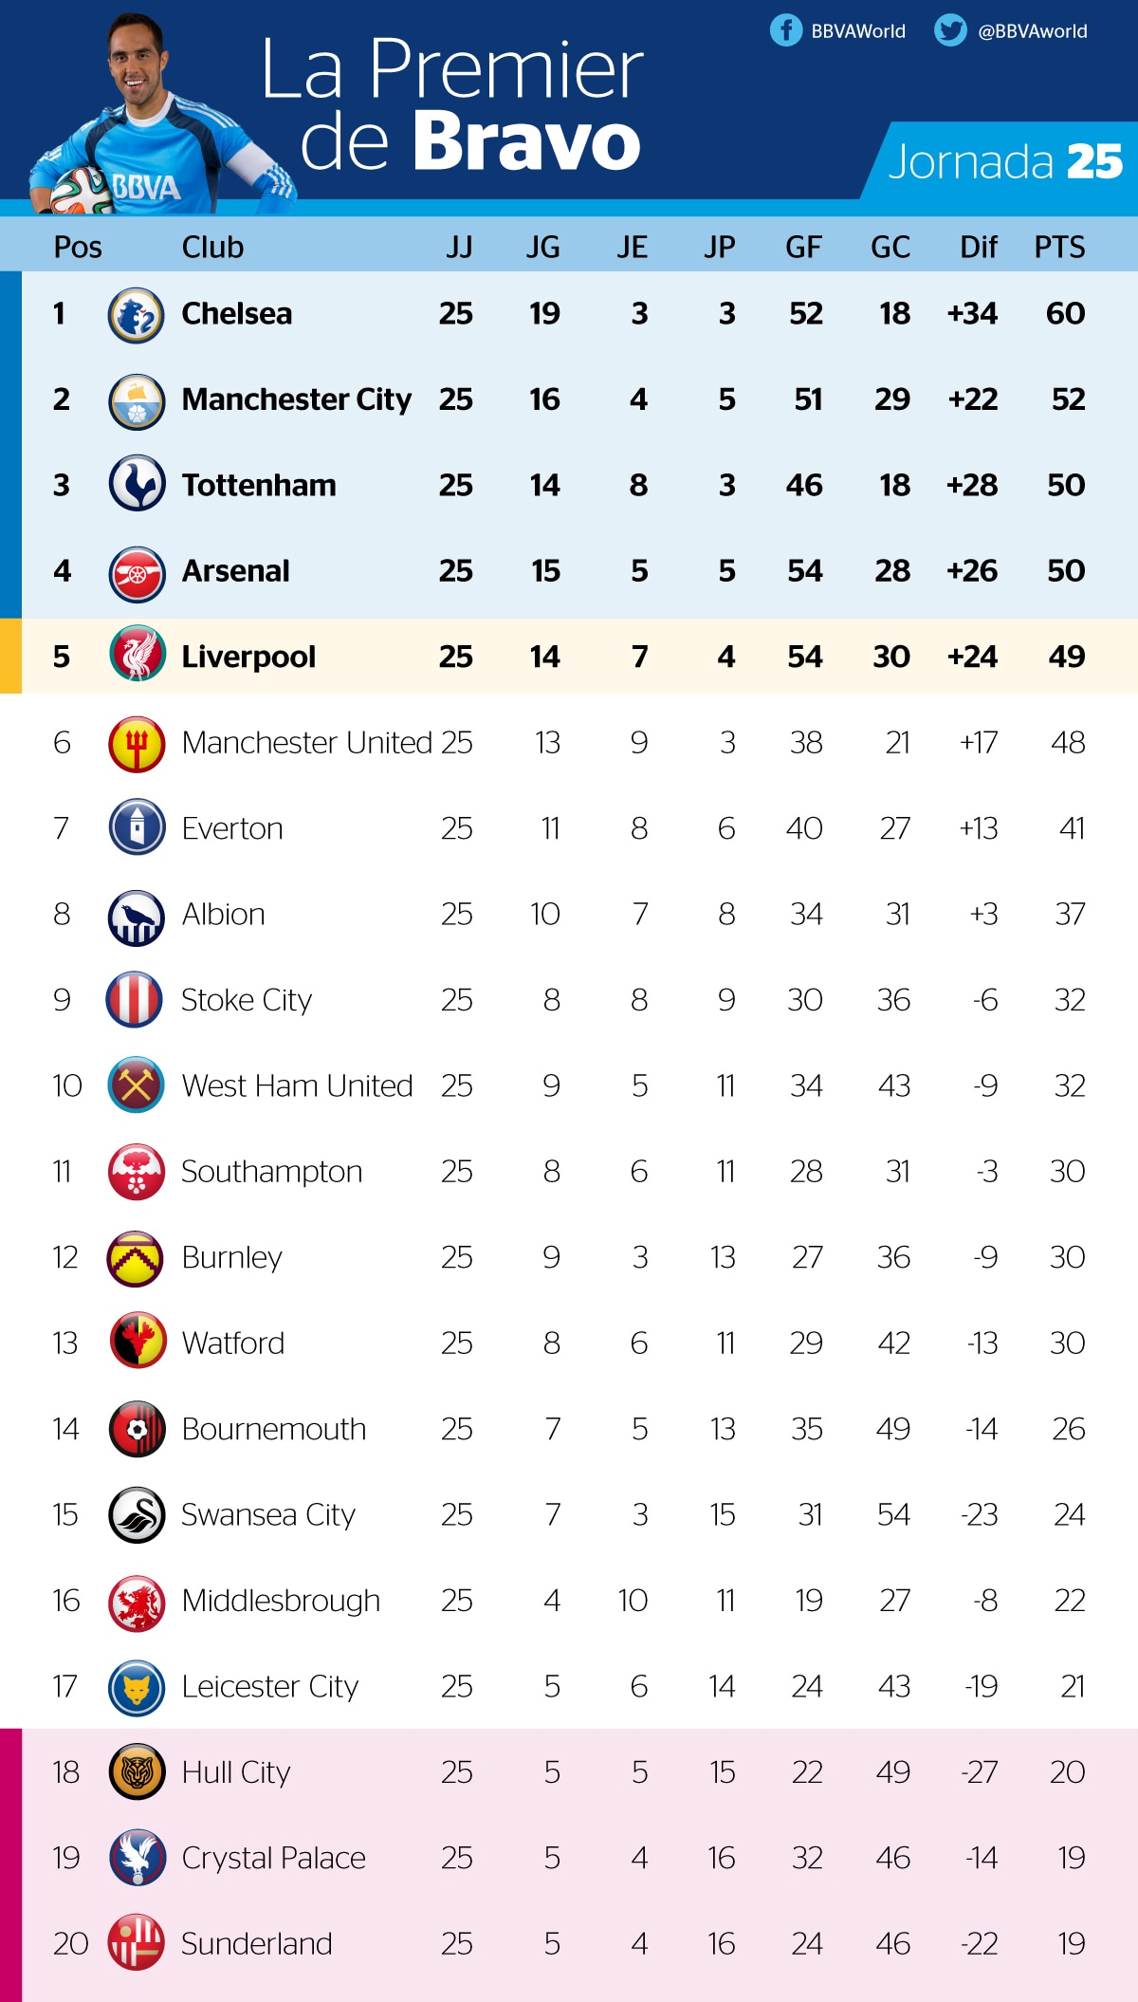Click the Manchester City team name
Viewport: 1138px width, 2002px height.
click(x=296, y=399)
